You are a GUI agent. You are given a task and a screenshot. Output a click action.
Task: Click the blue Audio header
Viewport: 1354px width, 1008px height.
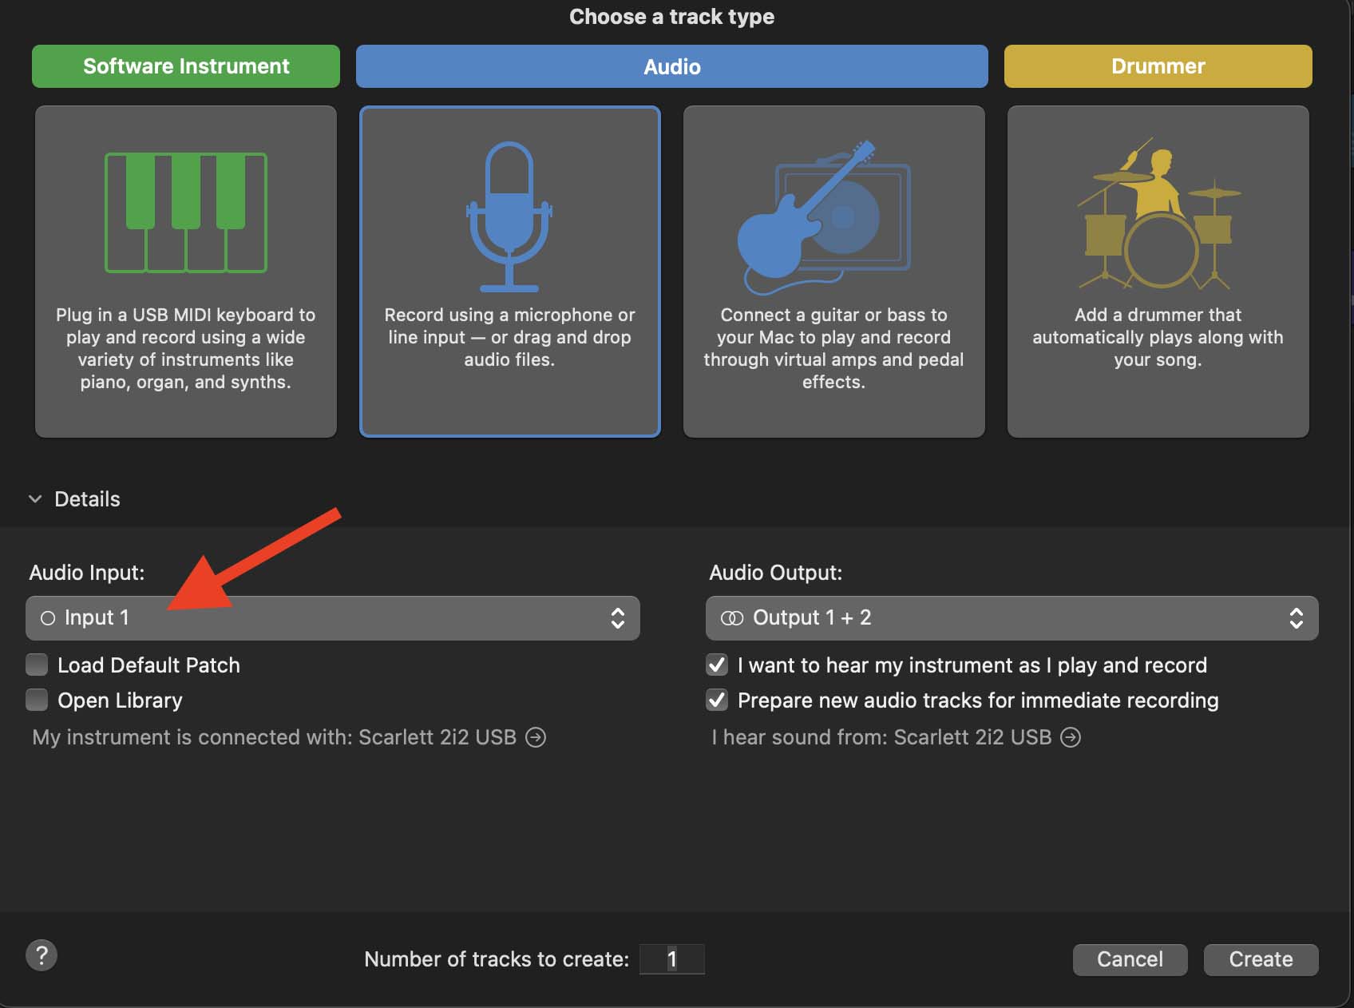pos(672,66)
